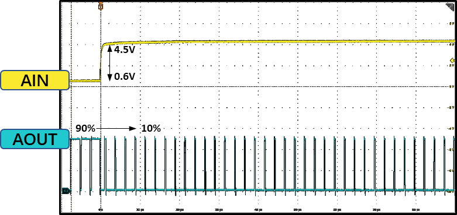This screenshot has height=215, width=457.
Task: Click the teal AOUT ground reference marker
Action: (66, 191)
